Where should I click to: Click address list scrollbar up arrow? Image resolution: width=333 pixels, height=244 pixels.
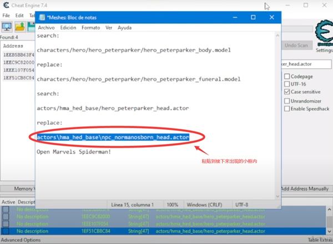click(x=329, y=209)
